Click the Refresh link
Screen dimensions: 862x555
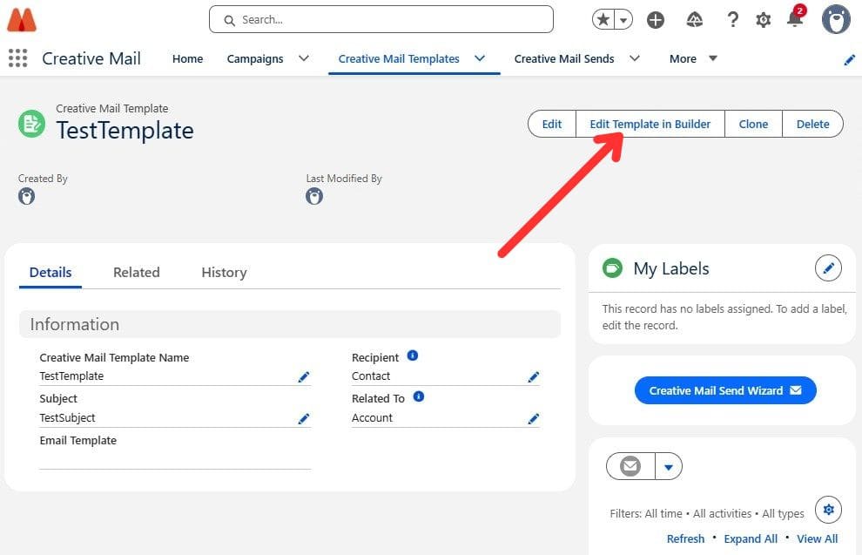point(685,538)
